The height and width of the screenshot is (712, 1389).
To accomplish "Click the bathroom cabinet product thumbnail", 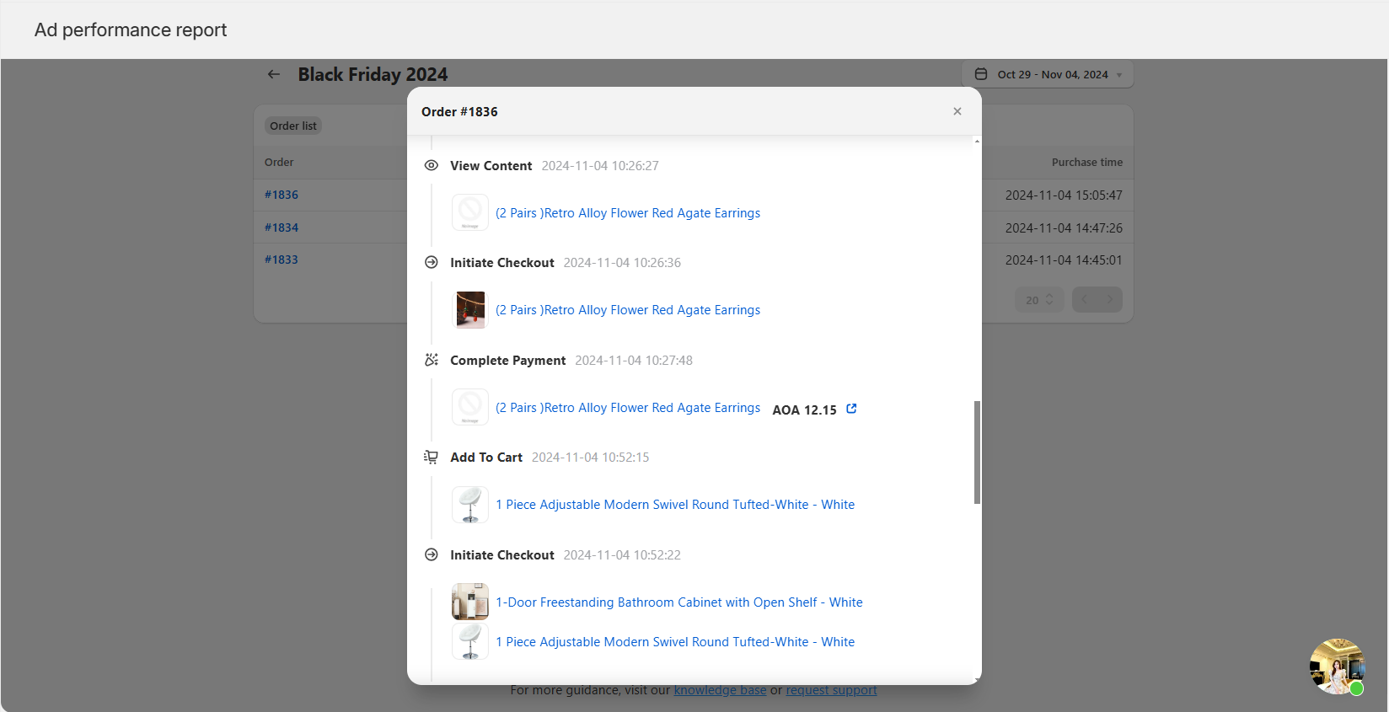I will 470,602.
